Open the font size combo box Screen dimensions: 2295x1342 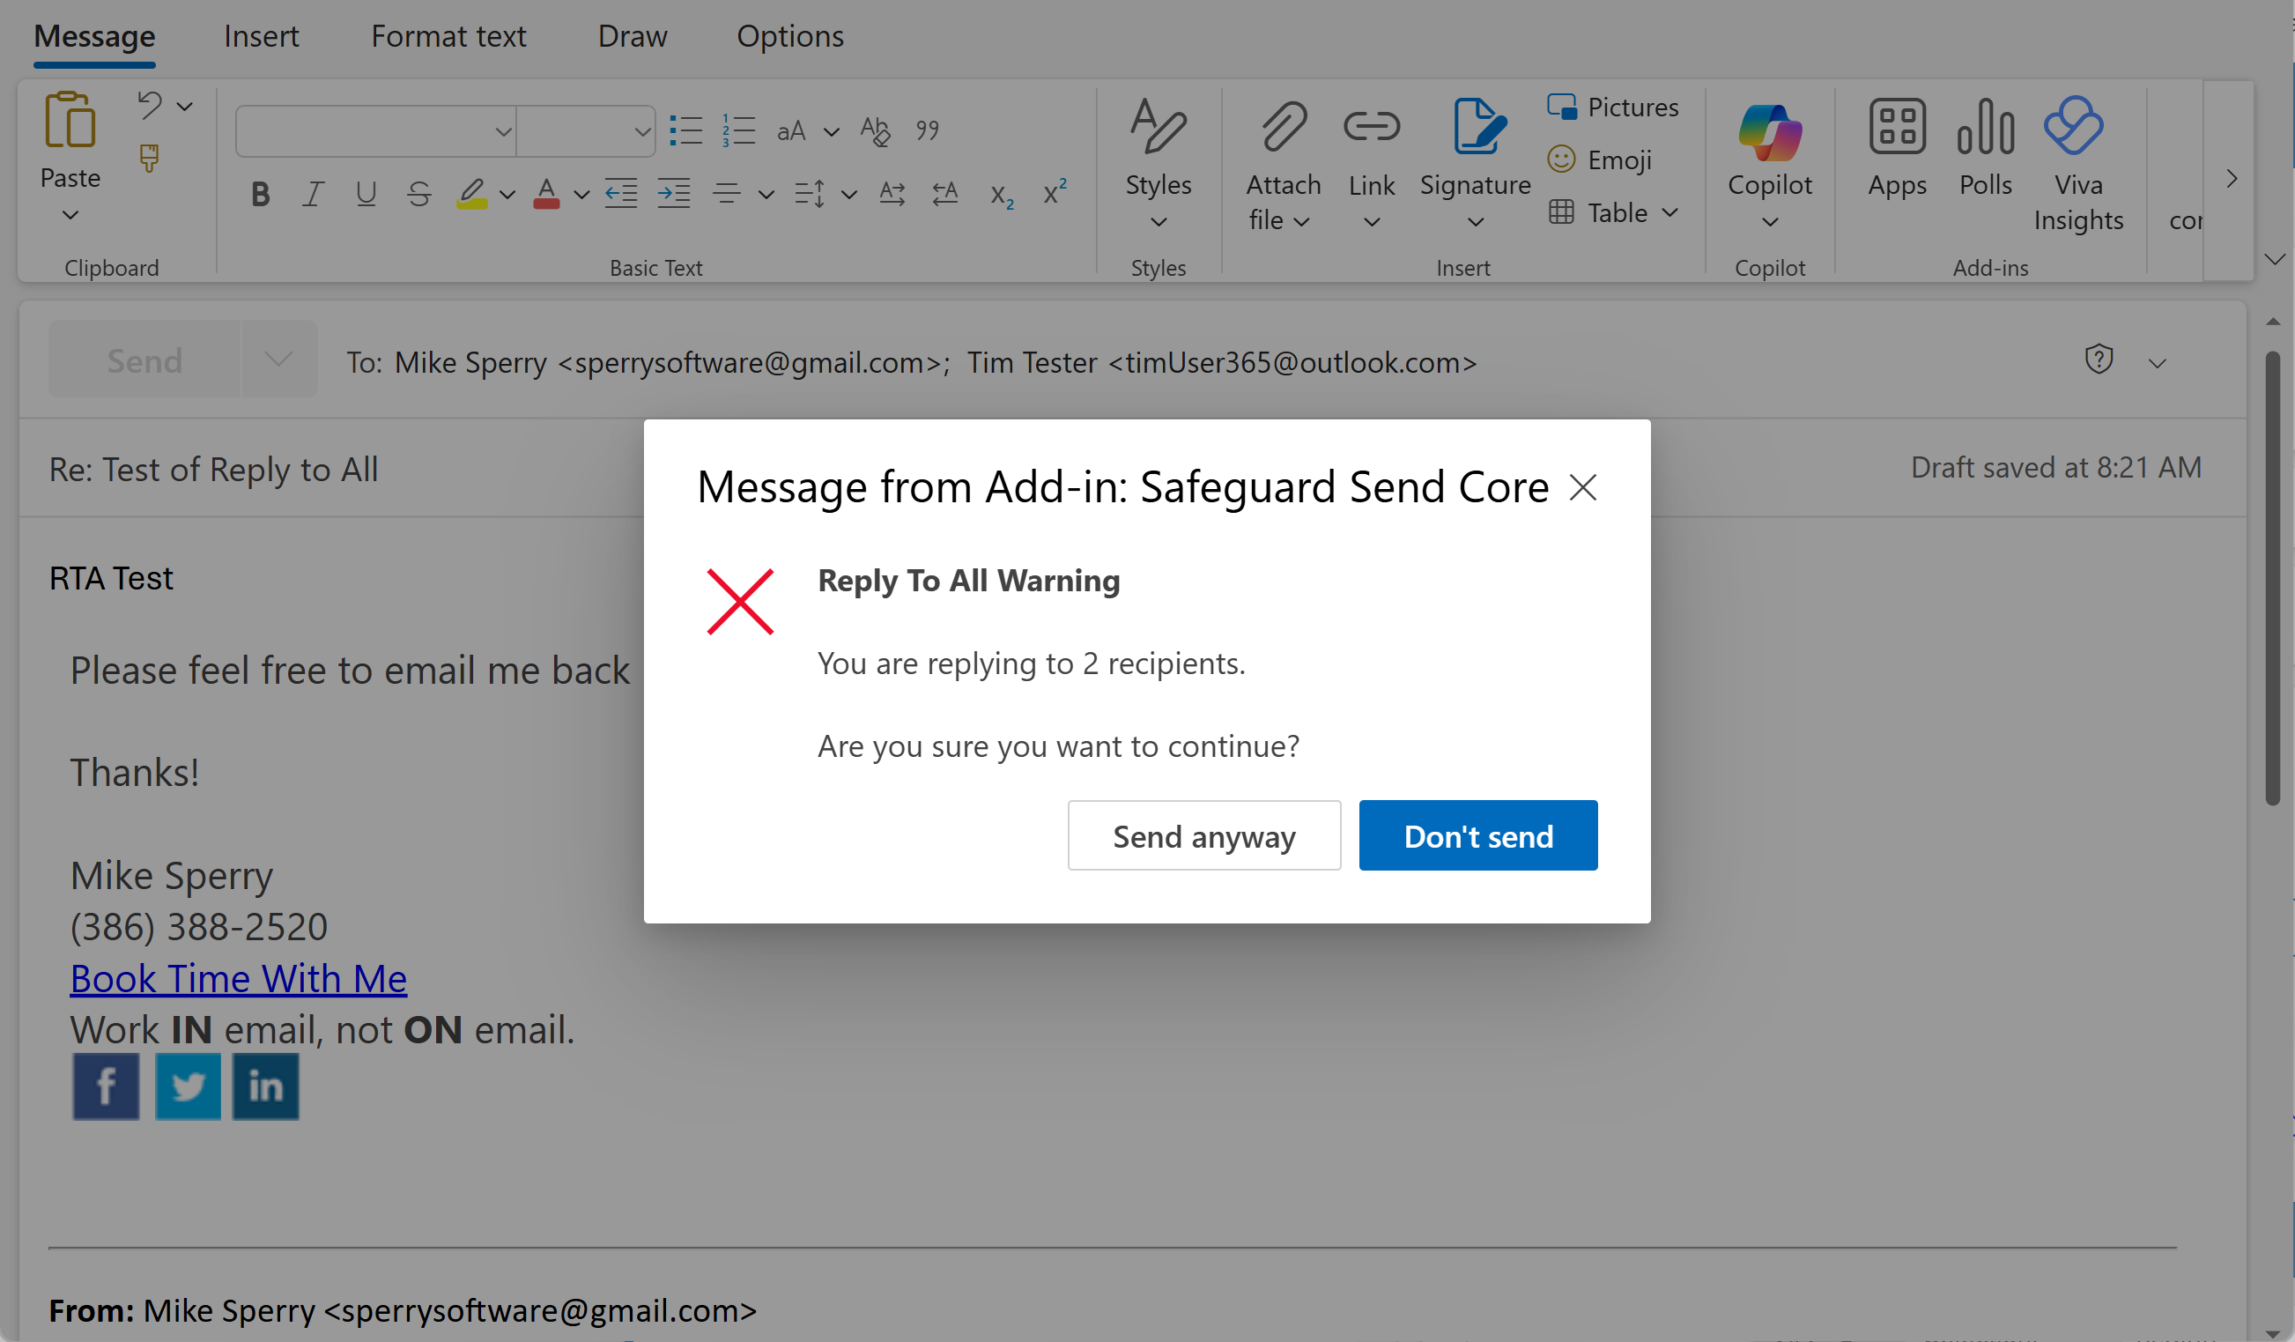click(586, 131)
